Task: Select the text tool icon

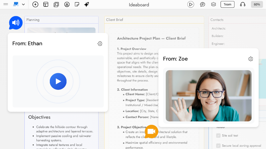Action: [67, 4]
